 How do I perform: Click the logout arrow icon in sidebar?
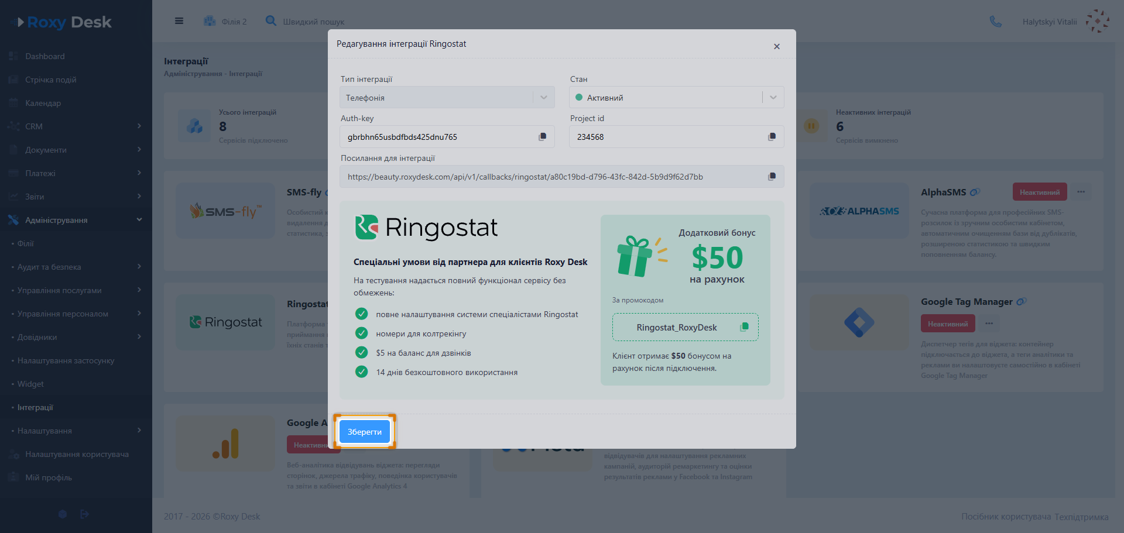pos(84,514)
